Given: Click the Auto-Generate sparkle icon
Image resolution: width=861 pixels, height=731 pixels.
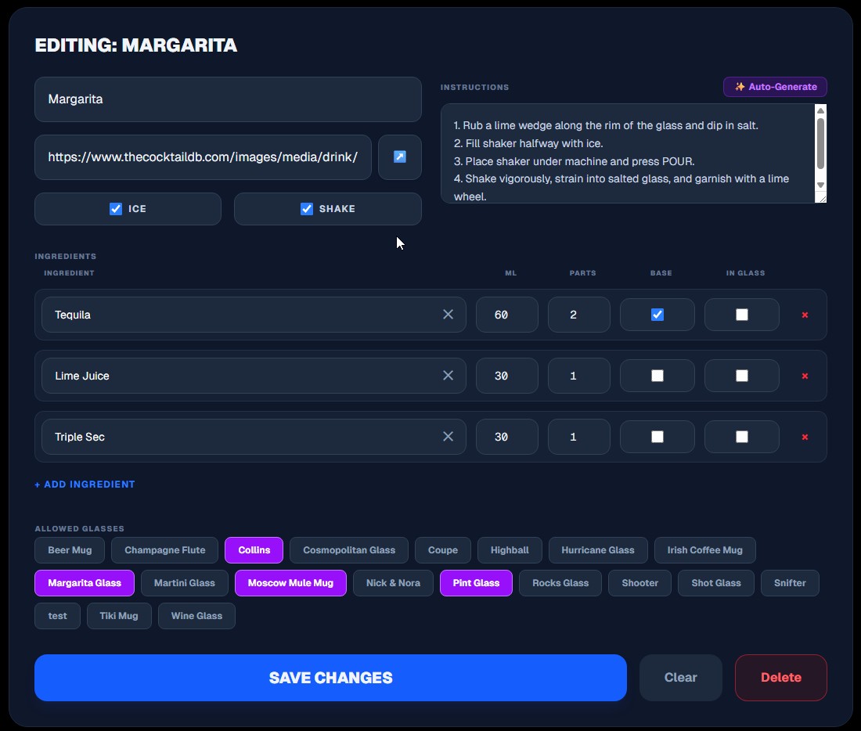Looking at the screenshot, I should click(x=737, y=87).
